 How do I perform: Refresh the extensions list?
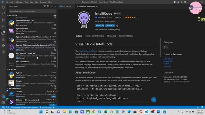[x=48, y=6]
